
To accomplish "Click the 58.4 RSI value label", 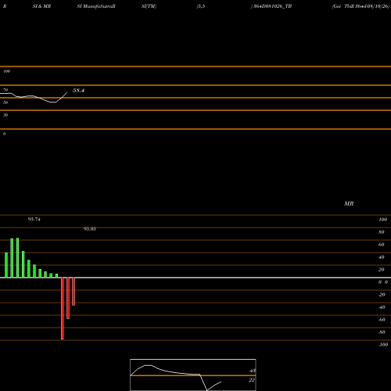I will pos(78,91).
